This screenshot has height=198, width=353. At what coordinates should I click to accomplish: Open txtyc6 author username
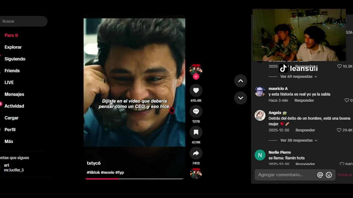(94, 163)
